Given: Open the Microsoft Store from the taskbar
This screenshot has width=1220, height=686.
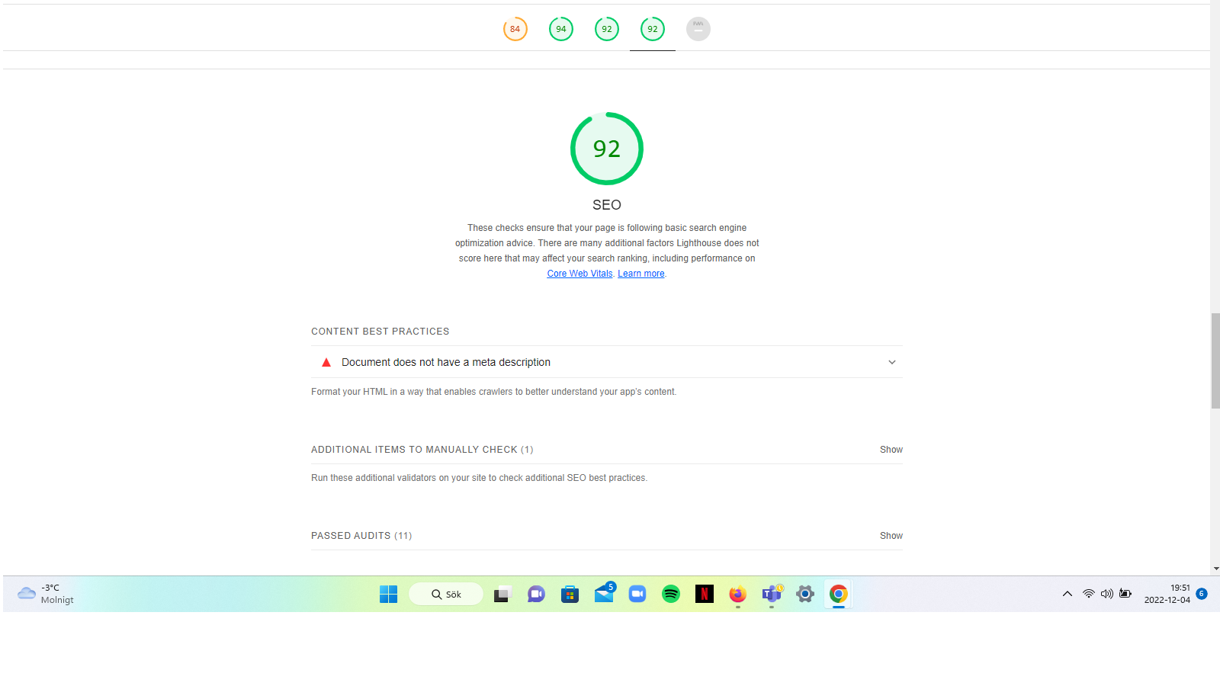Looking at the screenshot, I should tap(570, 594).
